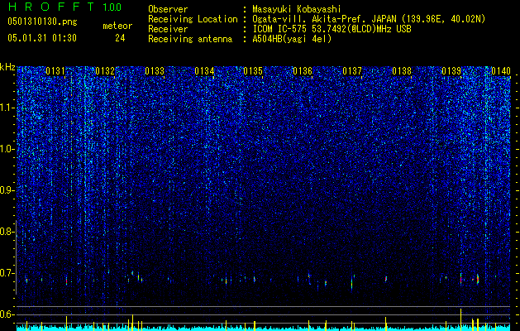
Task: Click the 1.0 frequency axis label
Action: (x=7, y=149)
